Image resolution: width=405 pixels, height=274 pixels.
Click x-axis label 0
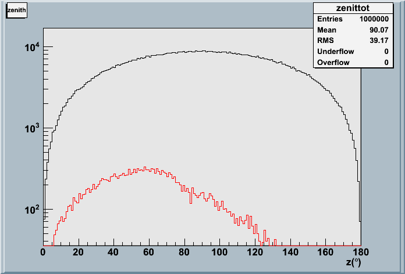pos(43,252)
